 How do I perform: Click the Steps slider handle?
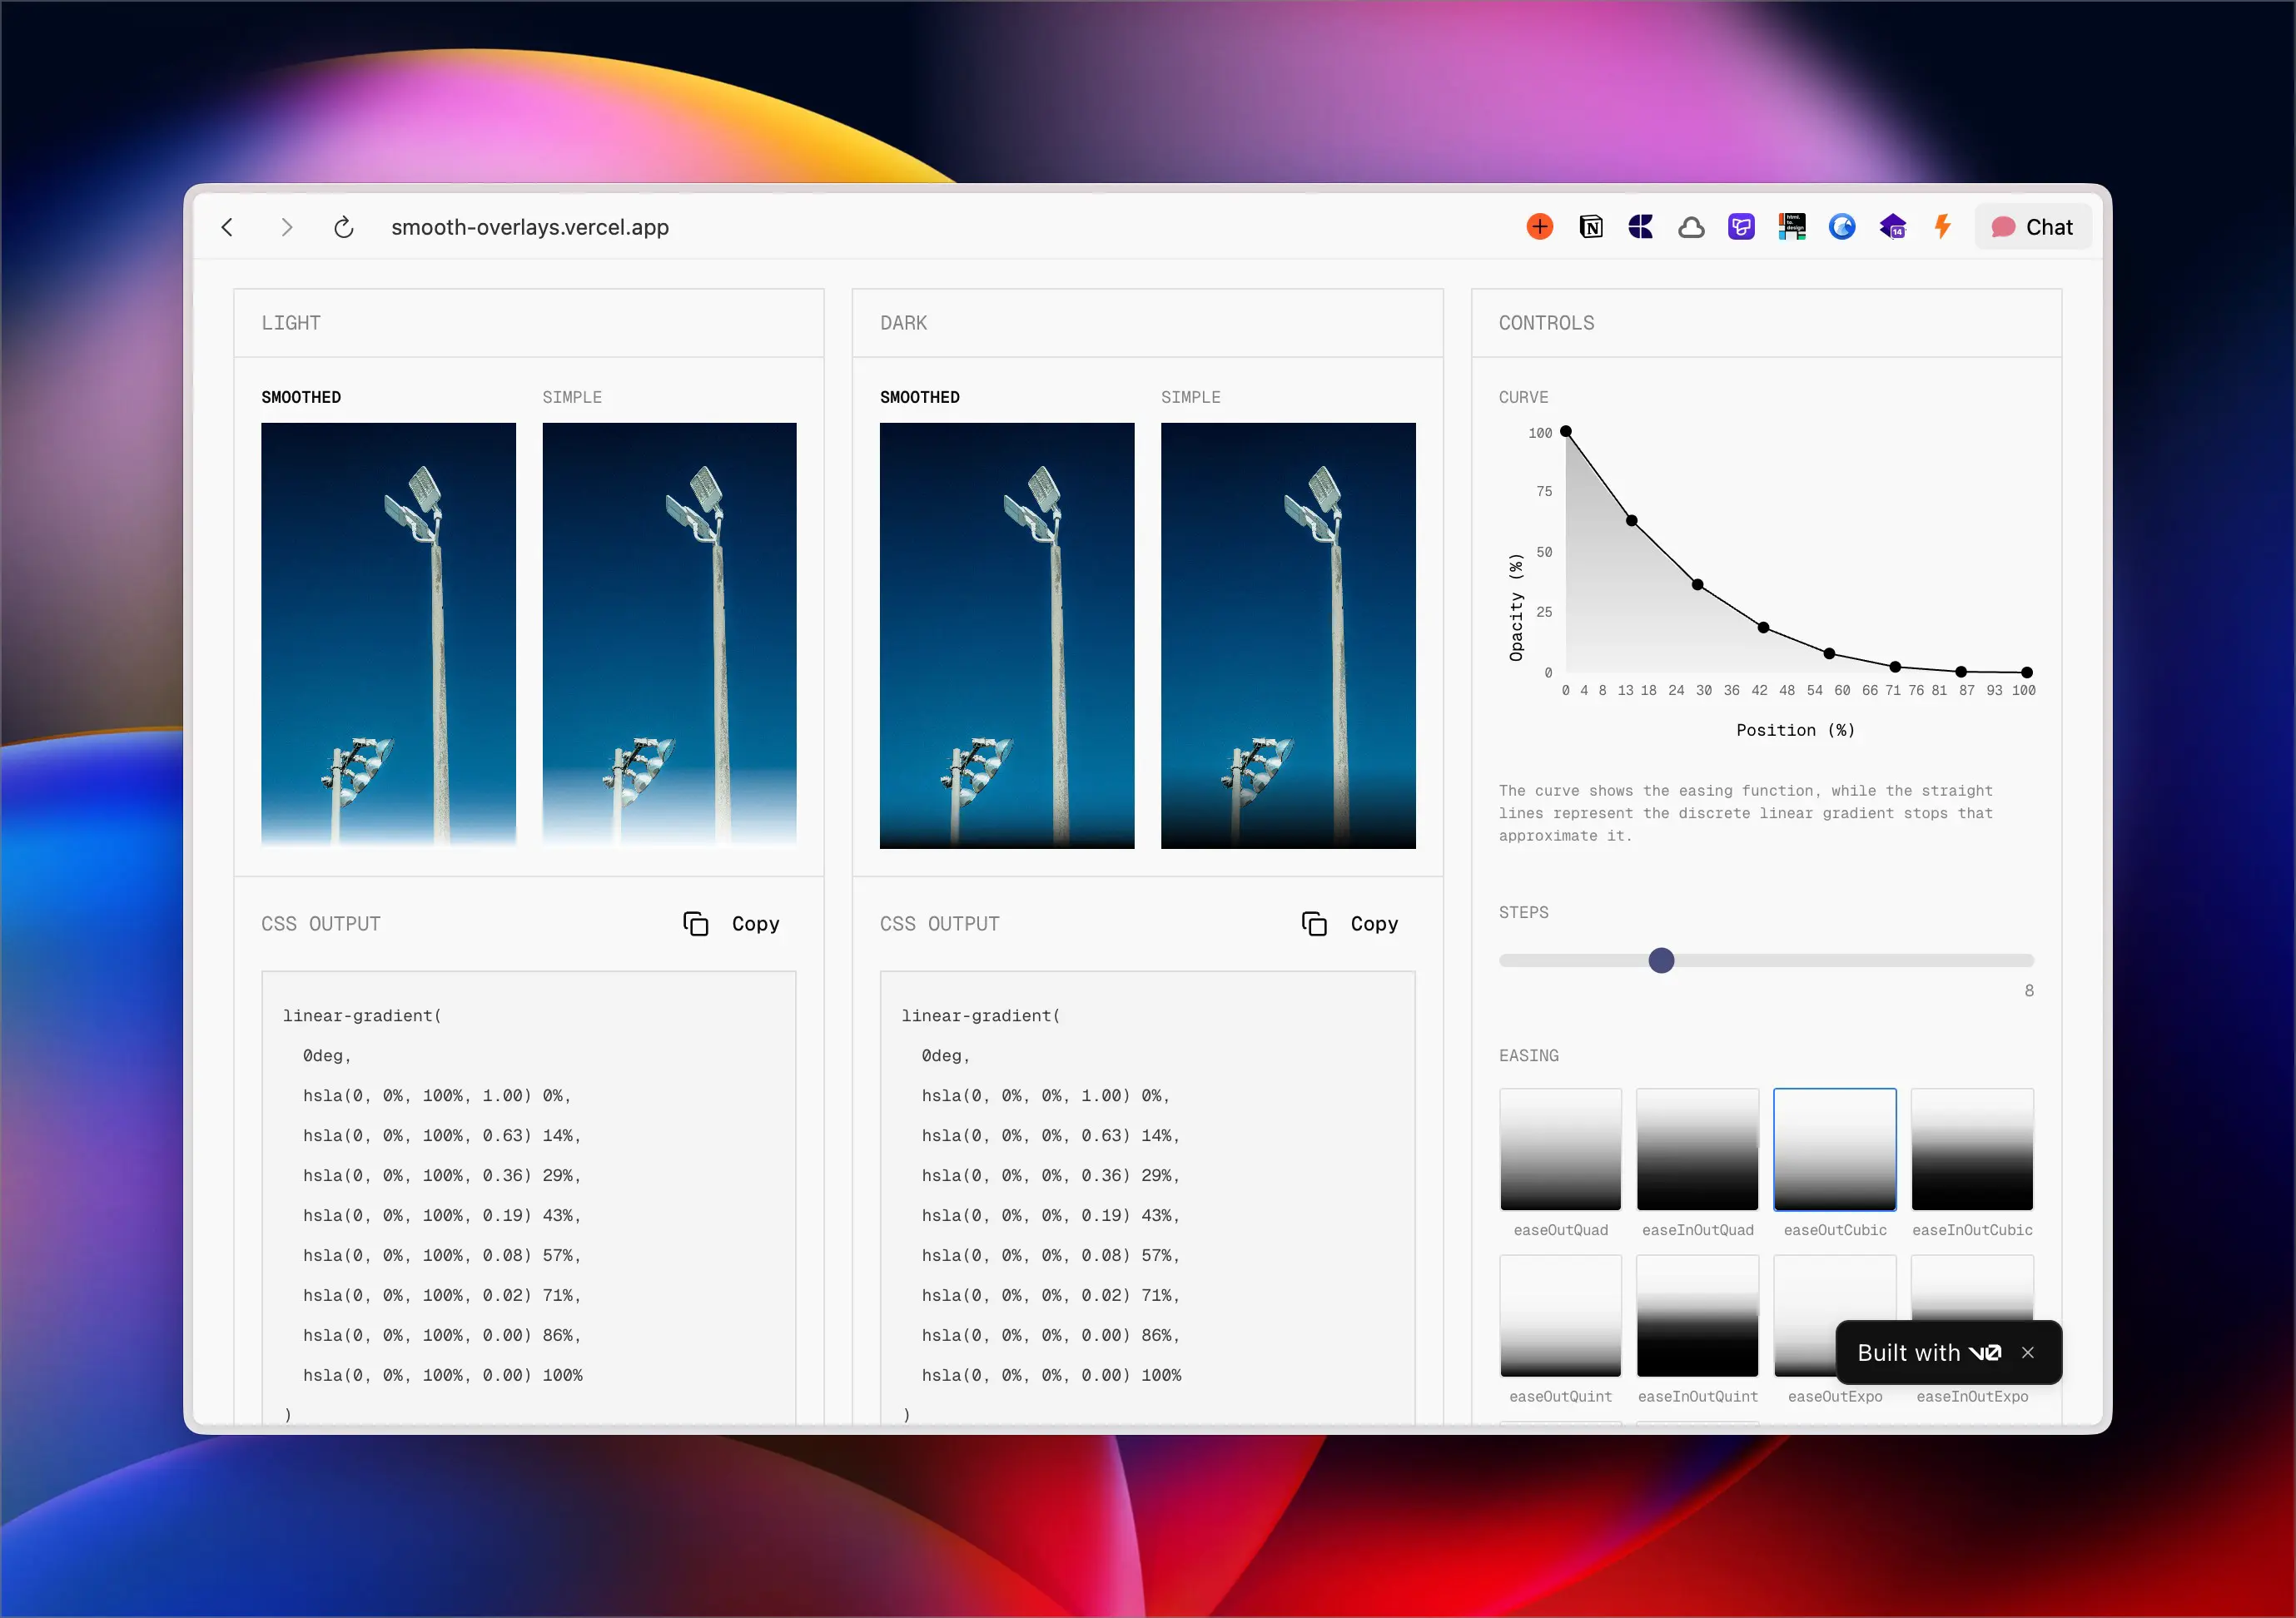(1661, 960)
